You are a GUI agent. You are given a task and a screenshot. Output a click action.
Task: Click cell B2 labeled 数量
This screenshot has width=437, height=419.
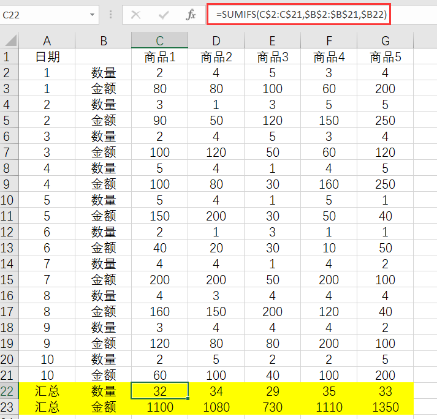104,73
